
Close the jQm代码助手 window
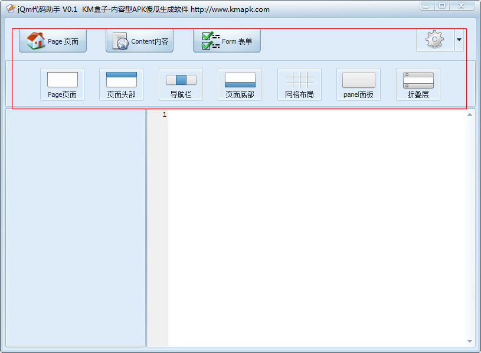462,5
